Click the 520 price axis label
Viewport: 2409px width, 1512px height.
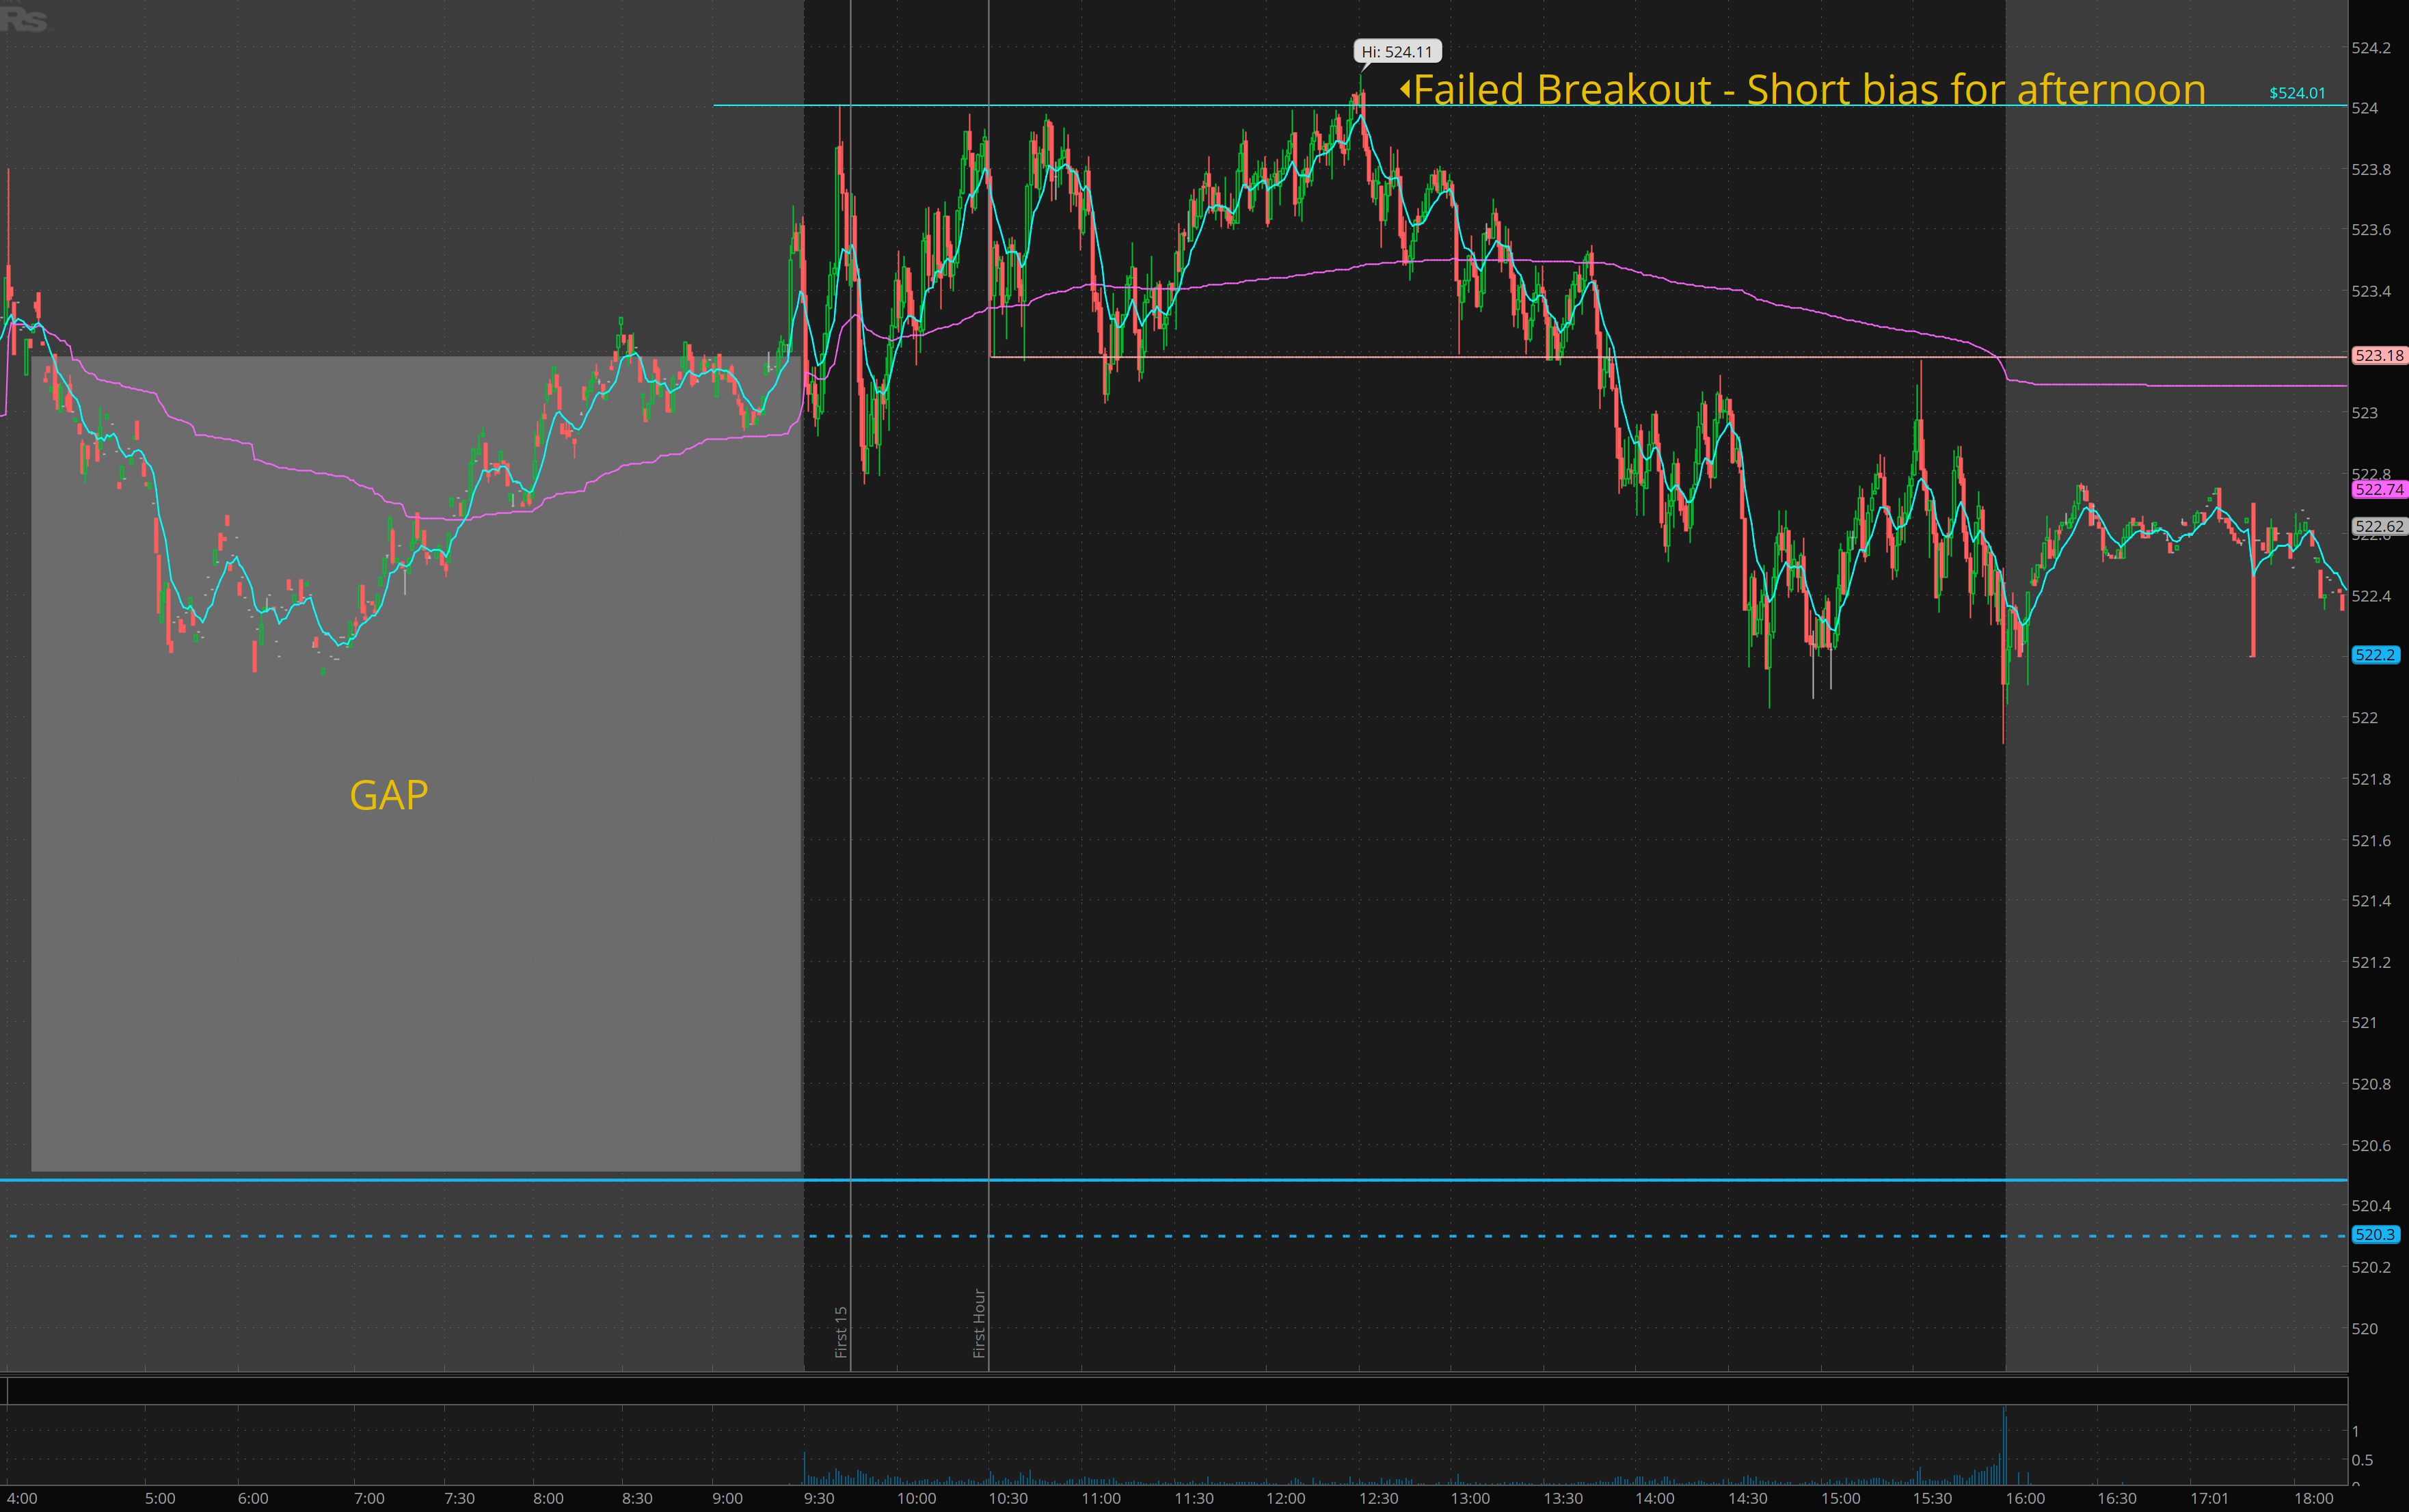(2364, 1329)
